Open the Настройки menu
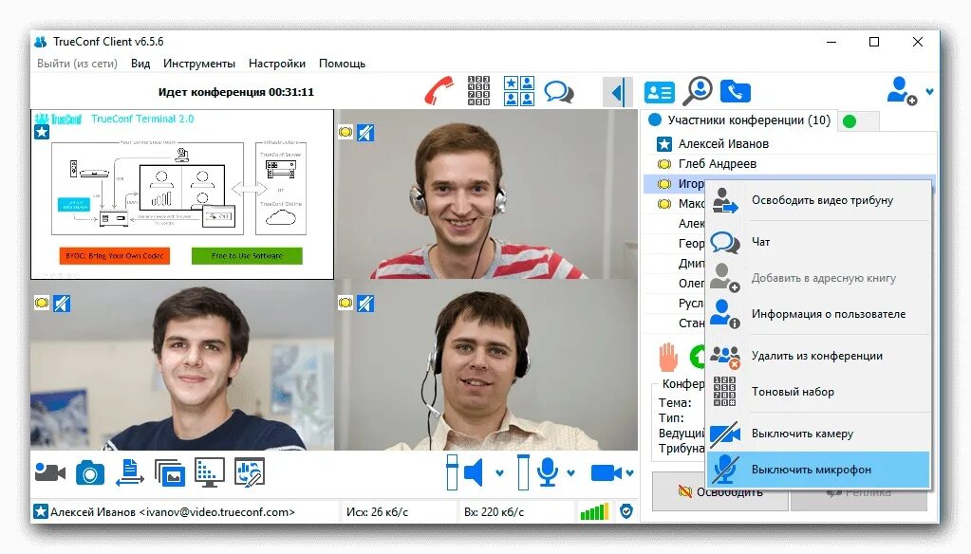 click(x=277, y=64)
